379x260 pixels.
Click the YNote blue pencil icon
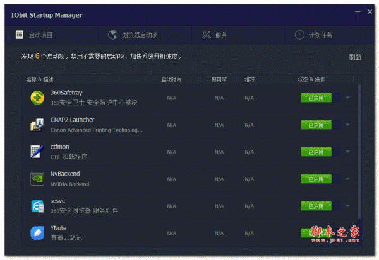[x=37, y=233]
